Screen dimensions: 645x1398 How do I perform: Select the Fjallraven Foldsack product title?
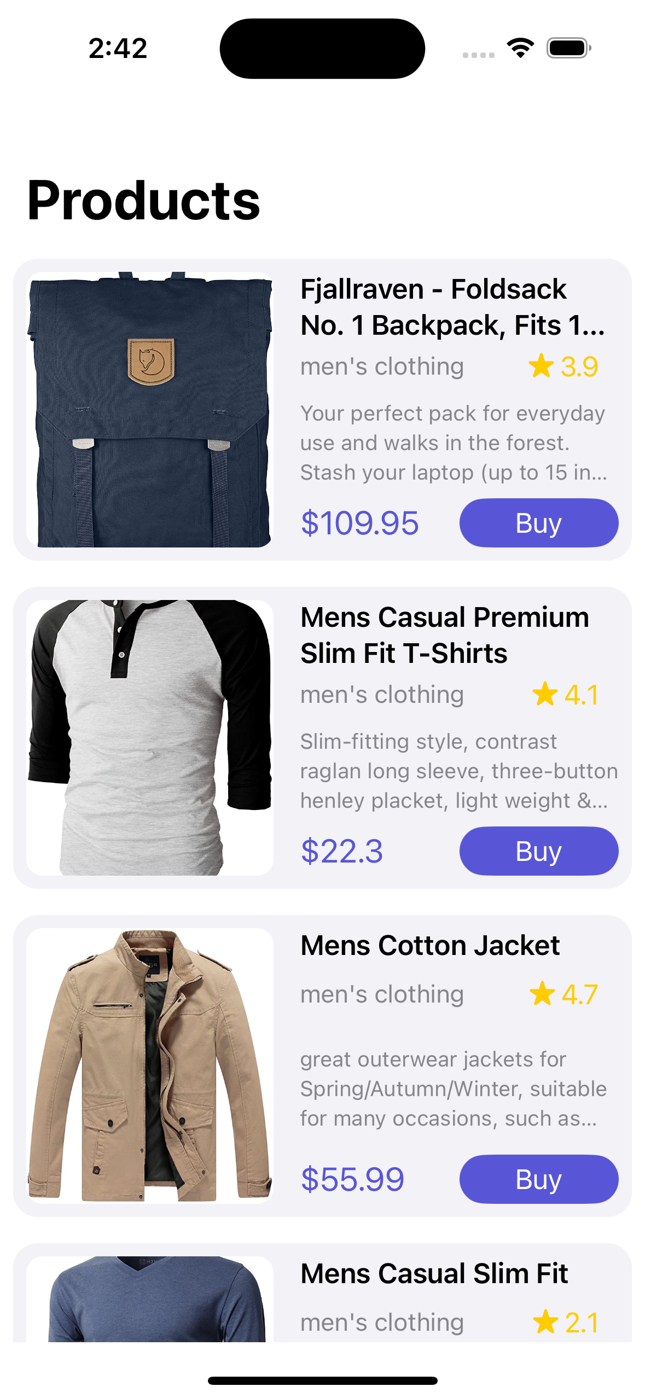pyautogui.click(x=453, y=307)
